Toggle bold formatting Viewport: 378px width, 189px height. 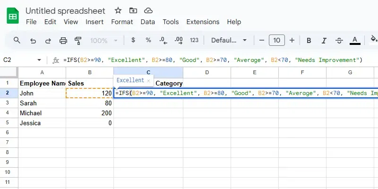[x=309, y=41]
